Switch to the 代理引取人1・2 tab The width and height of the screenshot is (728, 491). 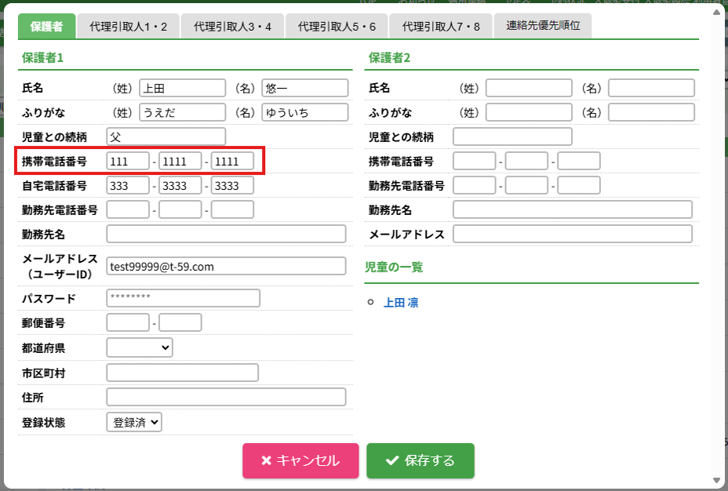(x=128, y=27)
